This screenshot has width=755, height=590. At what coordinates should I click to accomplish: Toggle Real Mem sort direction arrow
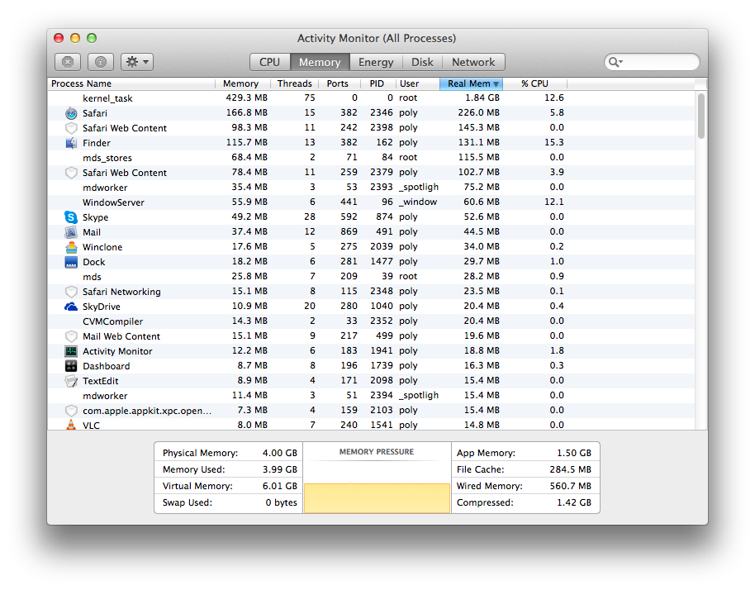pyautogui.click(x=496, y=84)
